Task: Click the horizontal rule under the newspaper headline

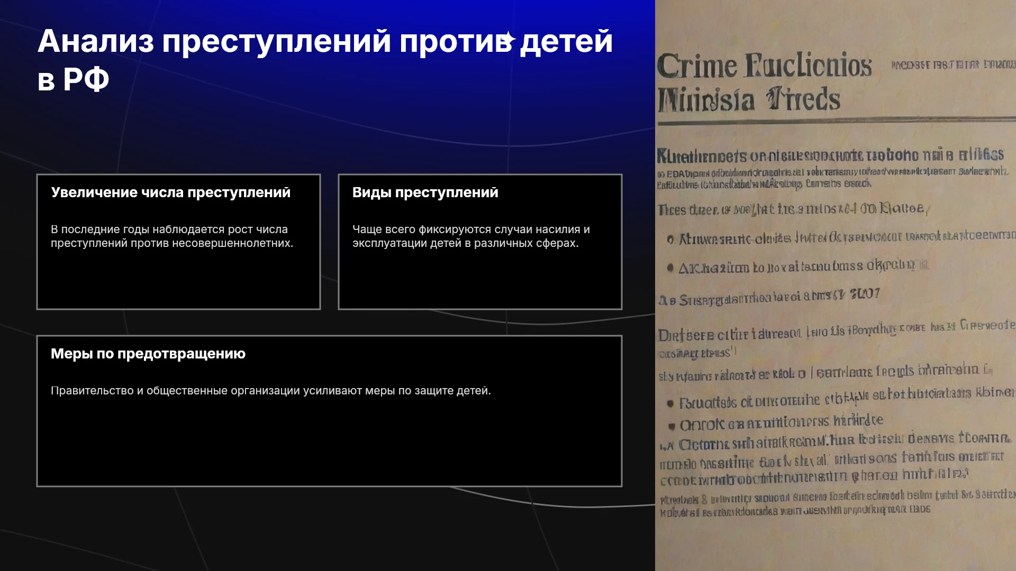Action: [x=836, y=122]
